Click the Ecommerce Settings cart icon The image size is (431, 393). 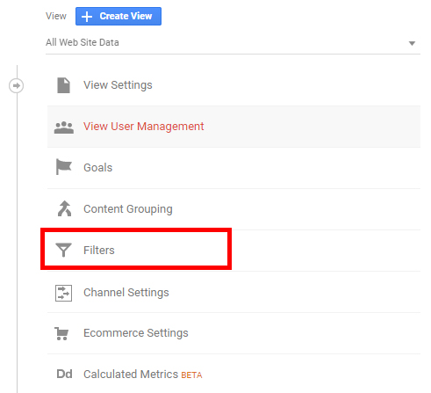point(61,333)
